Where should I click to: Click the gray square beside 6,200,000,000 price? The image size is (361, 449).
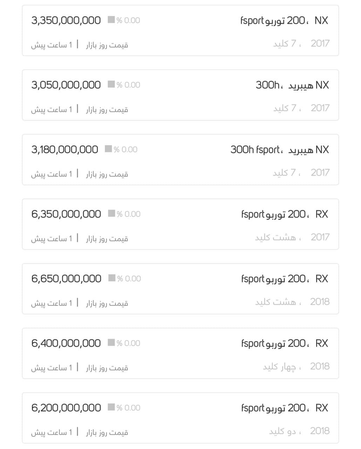(x=111, y=407)
